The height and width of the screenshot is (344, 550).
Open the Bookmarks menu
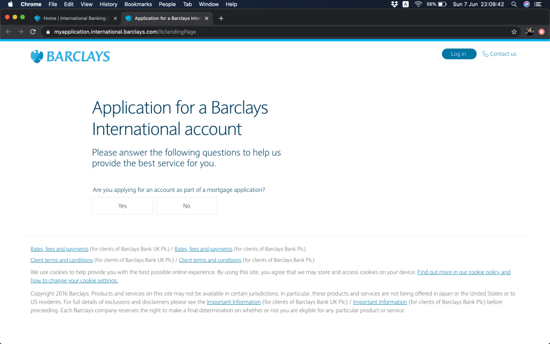tap(138, 4)
